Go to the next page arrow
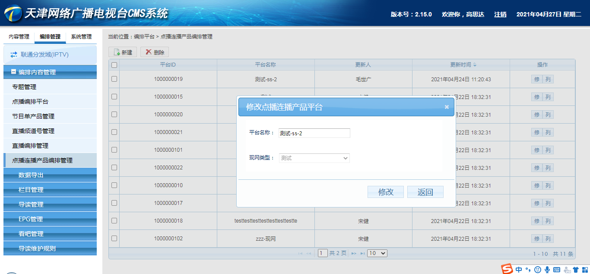The width and height of the screenshot is (590, 274). [354, 254]
